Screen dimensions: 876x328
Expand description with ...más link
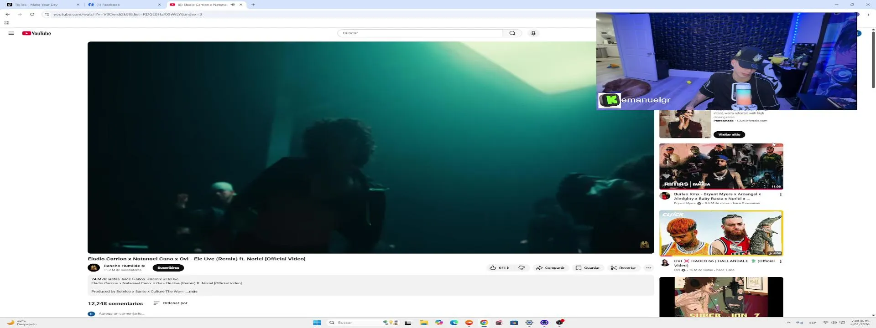[x=192, y=292]
